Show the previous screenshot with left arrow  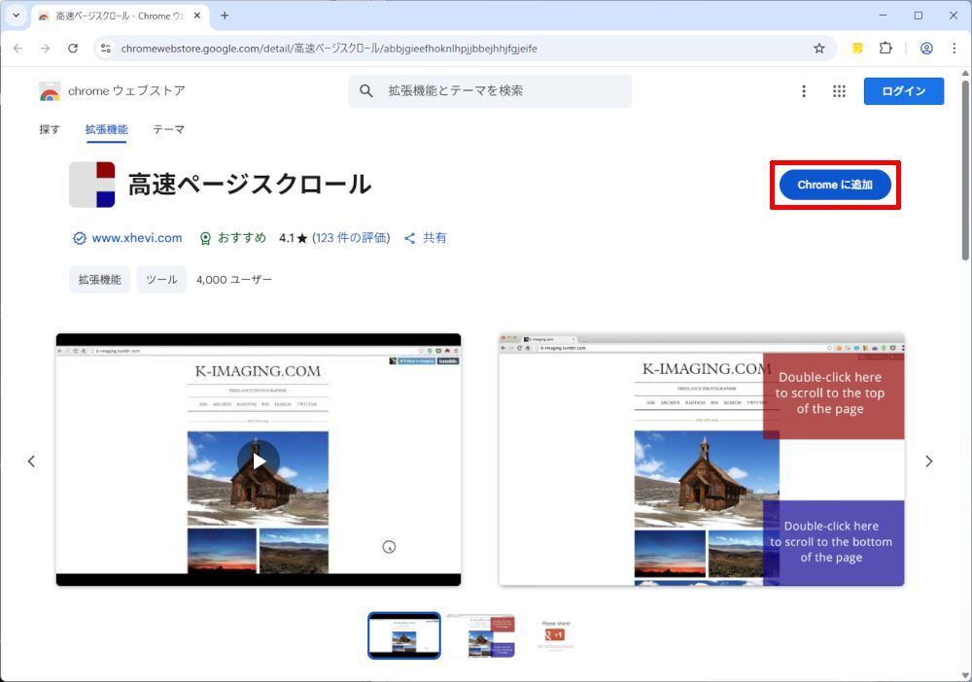tap(32, 460)
